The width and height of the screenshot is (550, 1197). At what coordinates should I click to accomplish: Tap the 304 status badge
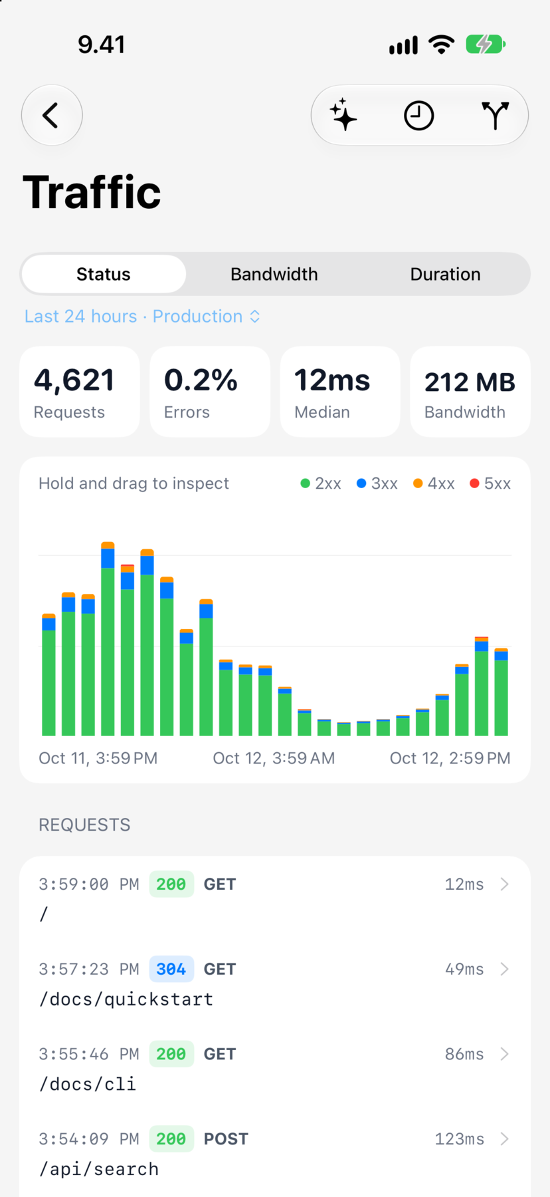click(171, 970)
